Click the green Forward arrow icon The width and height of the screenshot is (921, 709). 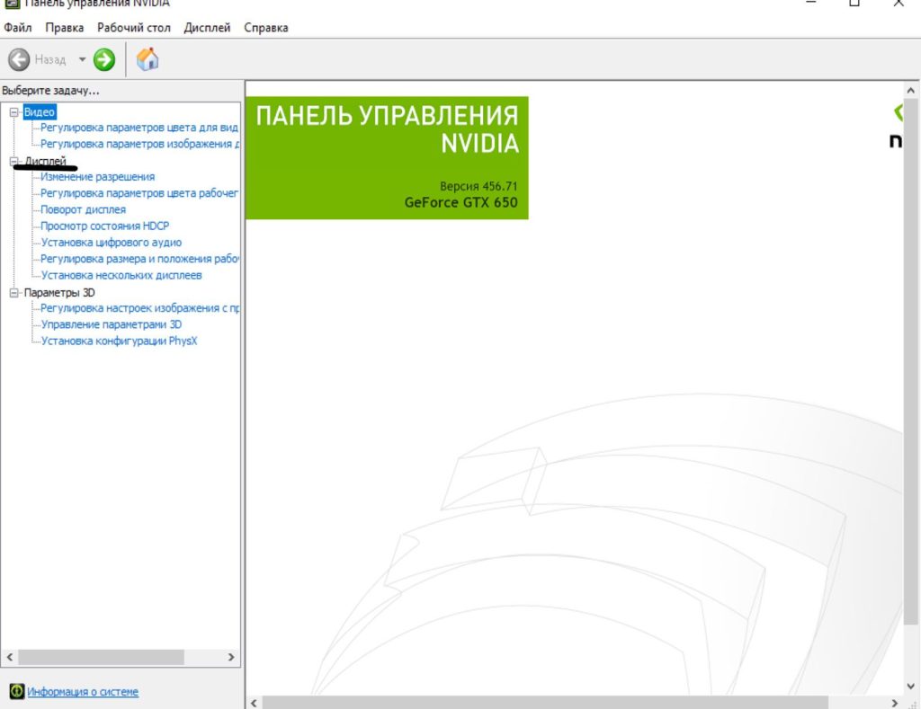[x=104, y=60]
